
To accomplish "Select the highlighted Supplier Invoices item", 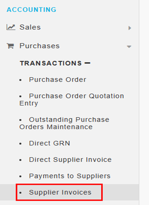I will pyautogui.click(x=60, y=192).
